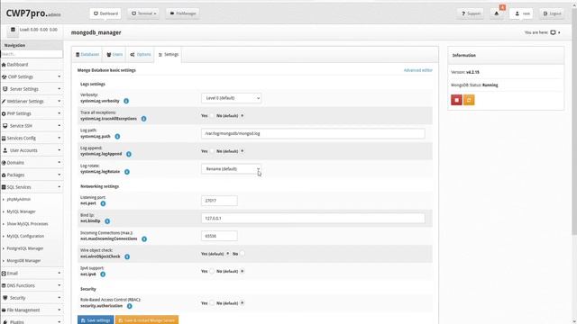Set Log append to Yes
577x324 pixels.
[x=212, y=151]
